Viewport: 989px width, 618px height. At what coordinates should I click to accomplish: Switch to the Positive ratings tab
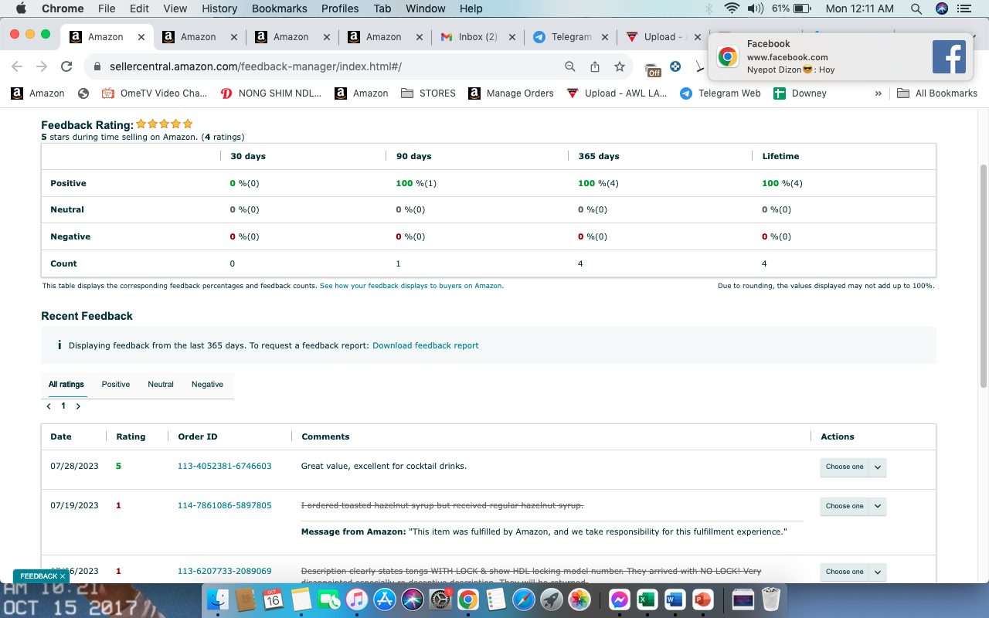116,384
